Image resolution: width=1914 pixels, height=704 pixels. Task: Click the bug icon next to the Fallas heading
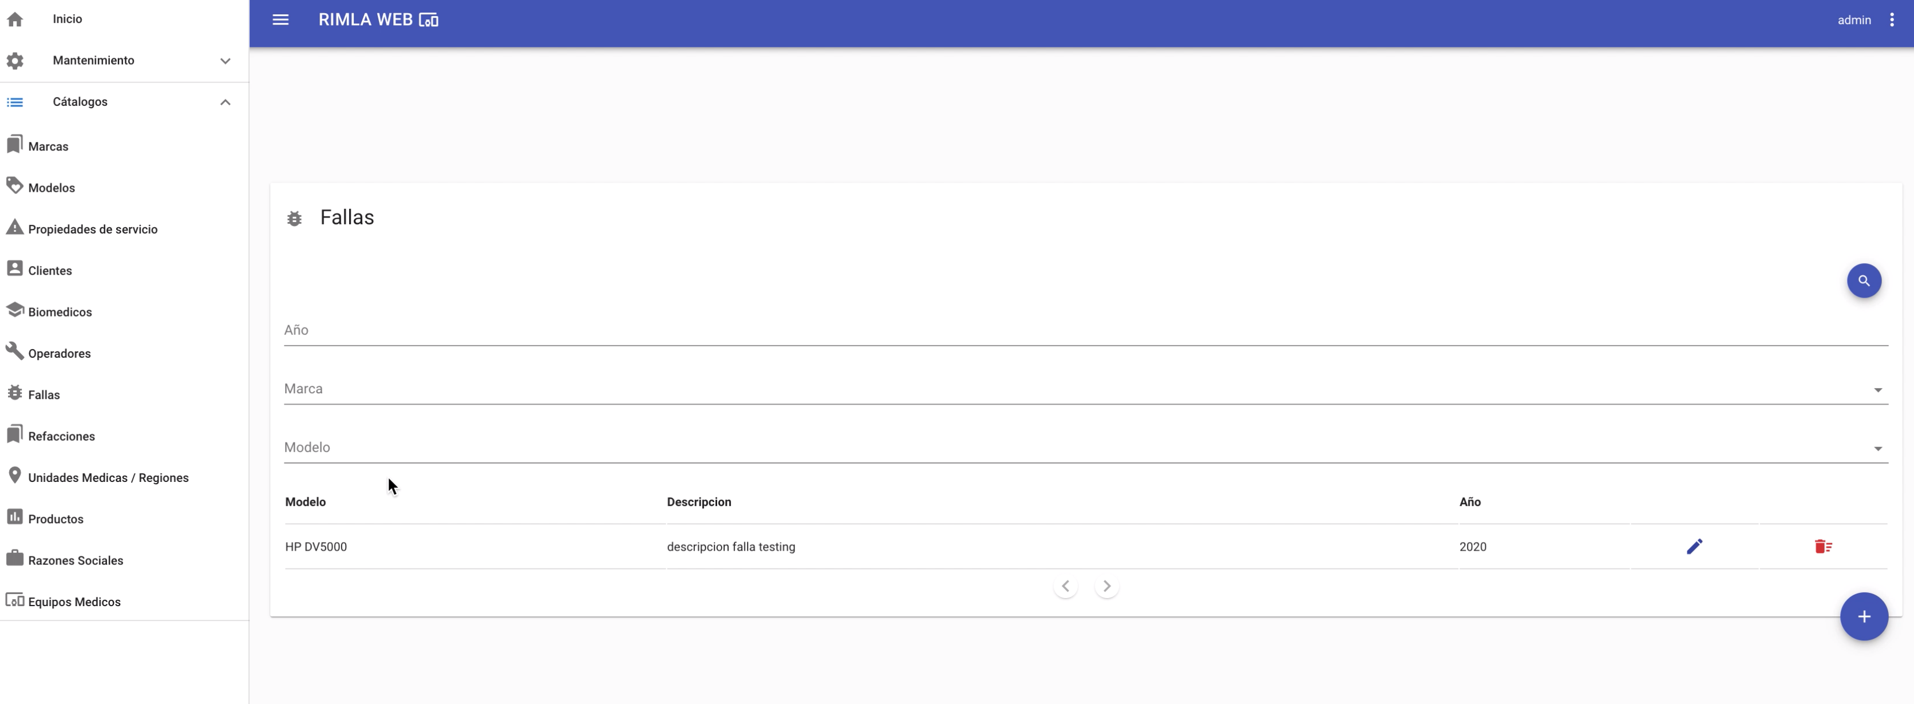point(294,218)
